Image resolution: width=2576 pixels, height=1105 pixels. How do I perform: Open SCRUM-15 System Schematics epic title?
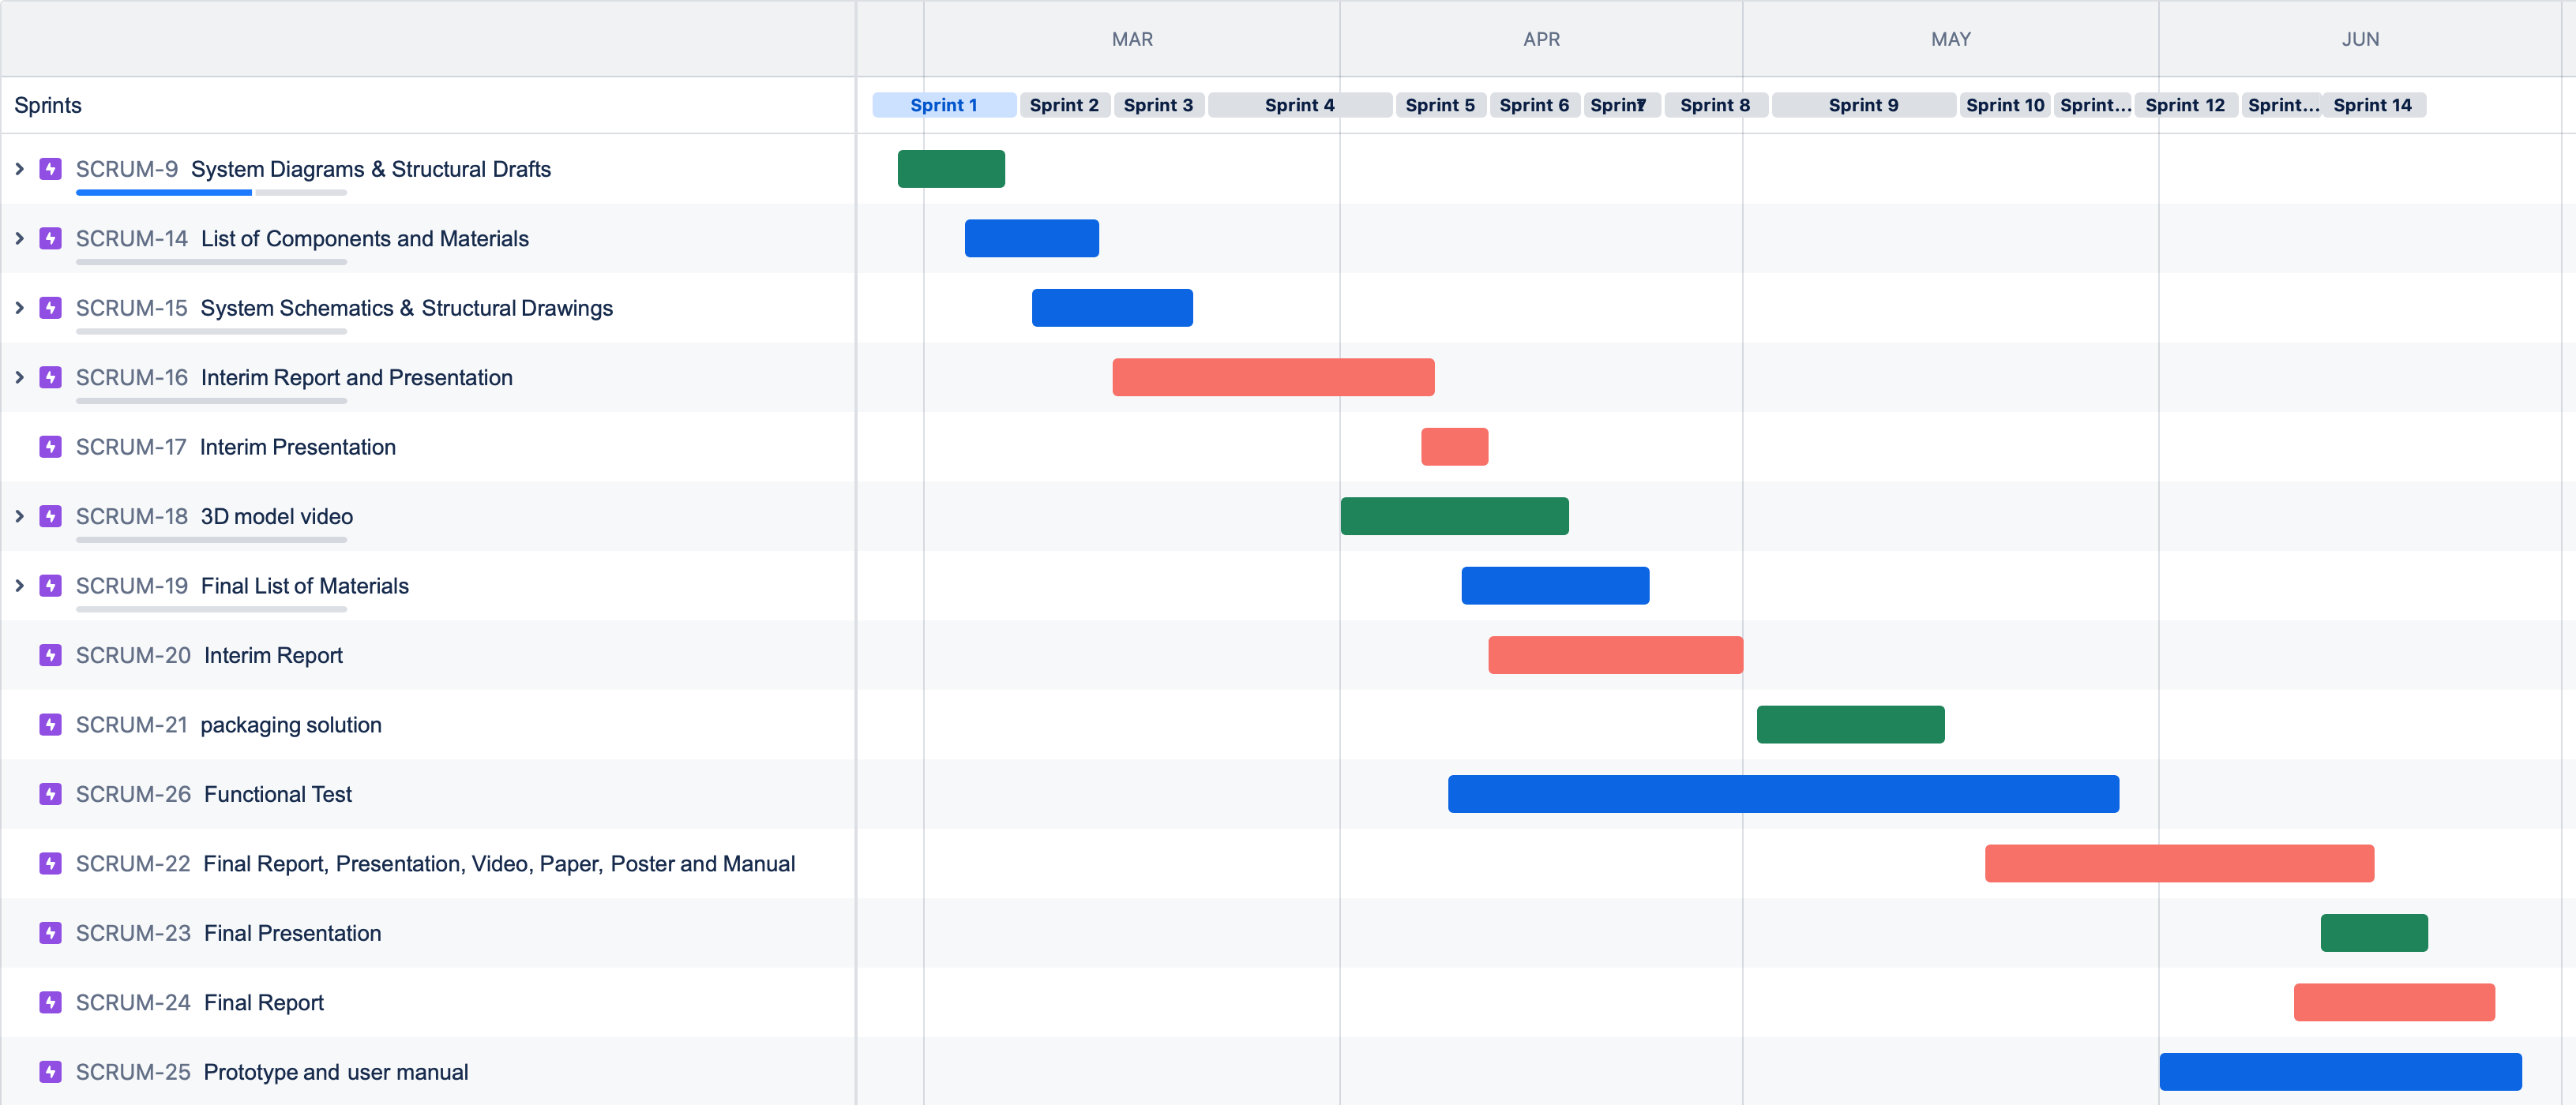point(406,308)
